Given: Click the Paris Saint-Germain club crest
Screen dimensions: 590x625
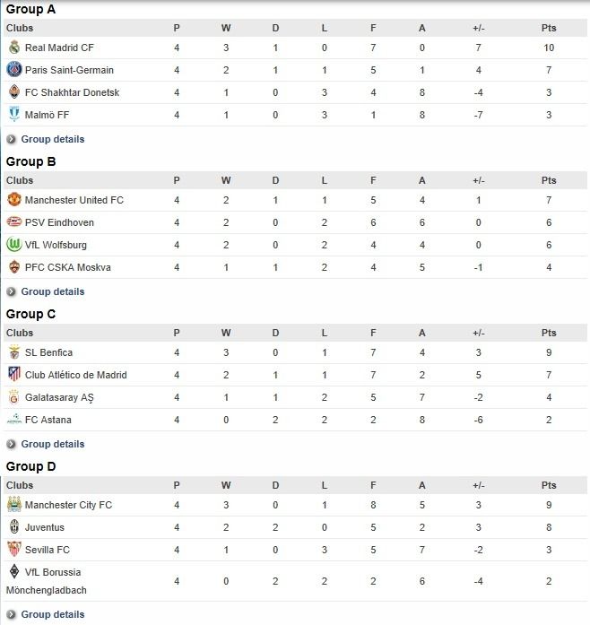Looking at the screenshot, I should 14,69.
